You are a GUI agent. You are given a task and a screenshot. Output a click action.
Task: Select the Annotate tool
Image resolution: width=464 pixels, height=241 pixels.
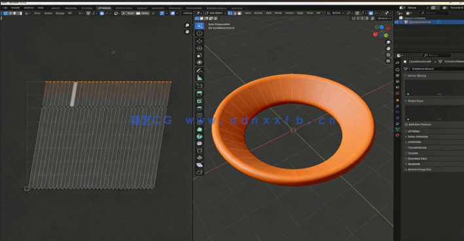coord(200,71)
